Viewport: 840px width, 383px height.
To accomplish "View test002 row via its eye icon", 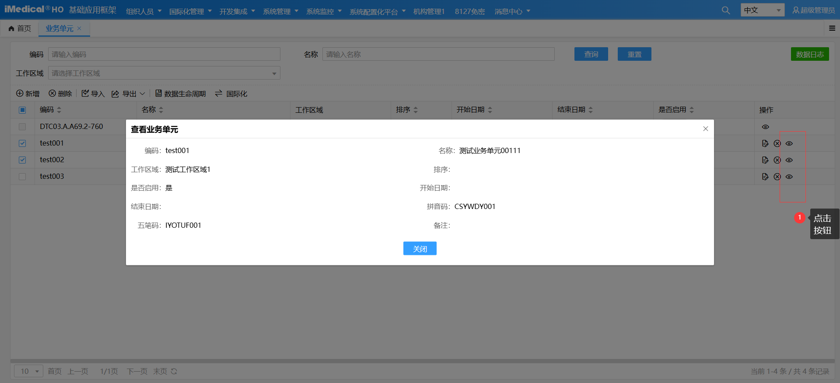I will tap(789, 160).
